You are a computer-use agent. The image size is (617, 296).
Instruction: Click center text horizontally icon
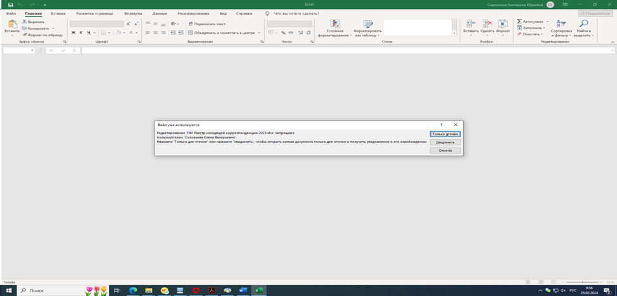155,33
